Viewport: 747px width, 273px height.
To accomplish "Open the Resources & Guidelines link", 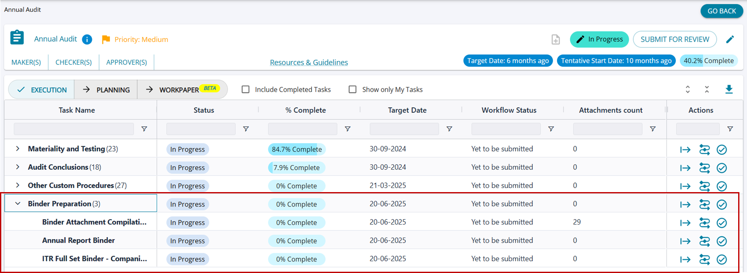I will (309, 62).
